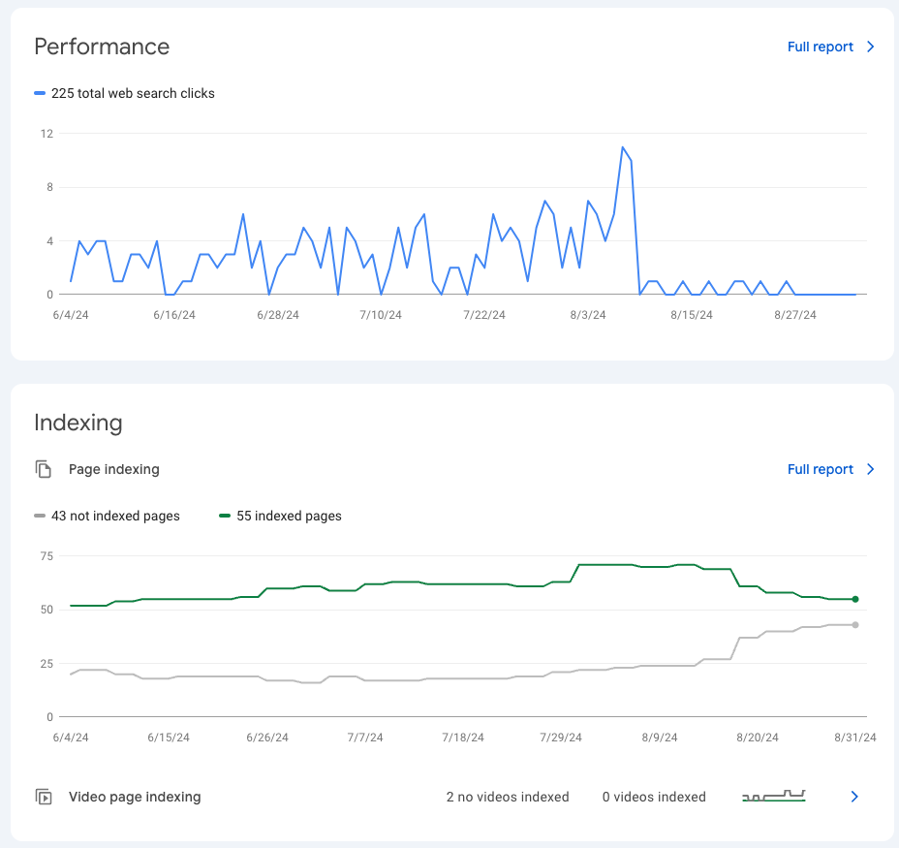
Task: Click the green endpoint dot on indexed line
Action: point(855,599)
